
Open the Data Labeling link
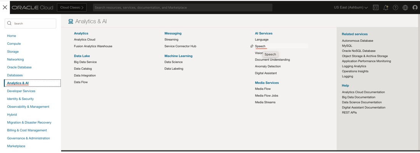[174, 69]
